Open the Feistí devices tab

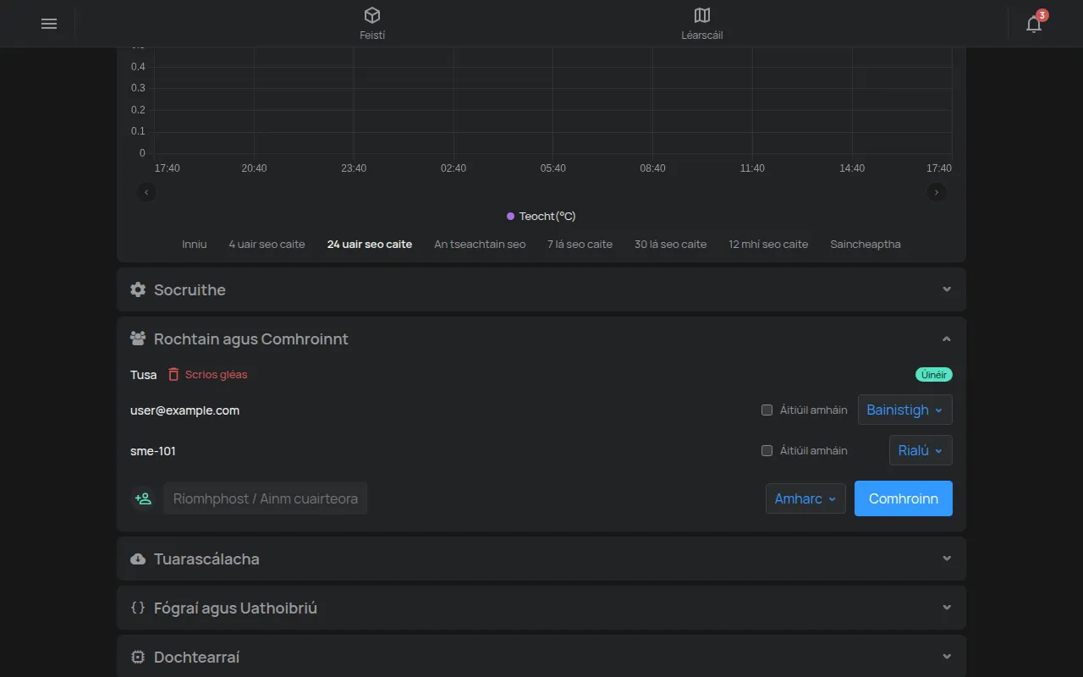(x=372, y=24)
